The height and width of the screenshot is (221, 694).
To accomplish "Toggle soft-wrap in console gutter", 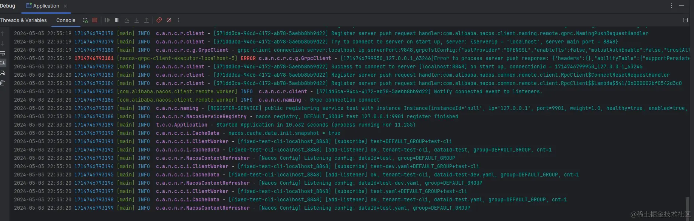I will click(x=3, y=54).
